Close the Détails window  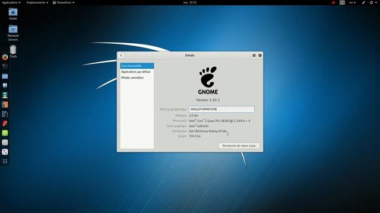260,55
